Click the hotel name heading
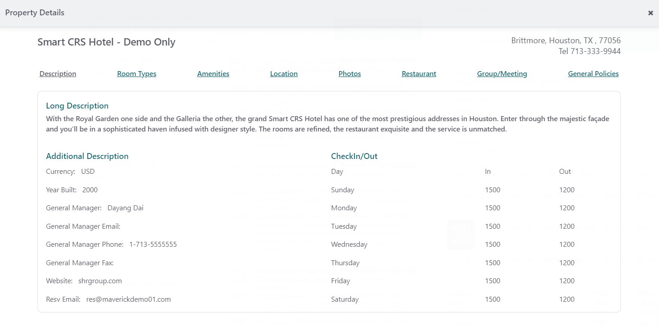This screenshot has width=659, height=326. point(106,42)
